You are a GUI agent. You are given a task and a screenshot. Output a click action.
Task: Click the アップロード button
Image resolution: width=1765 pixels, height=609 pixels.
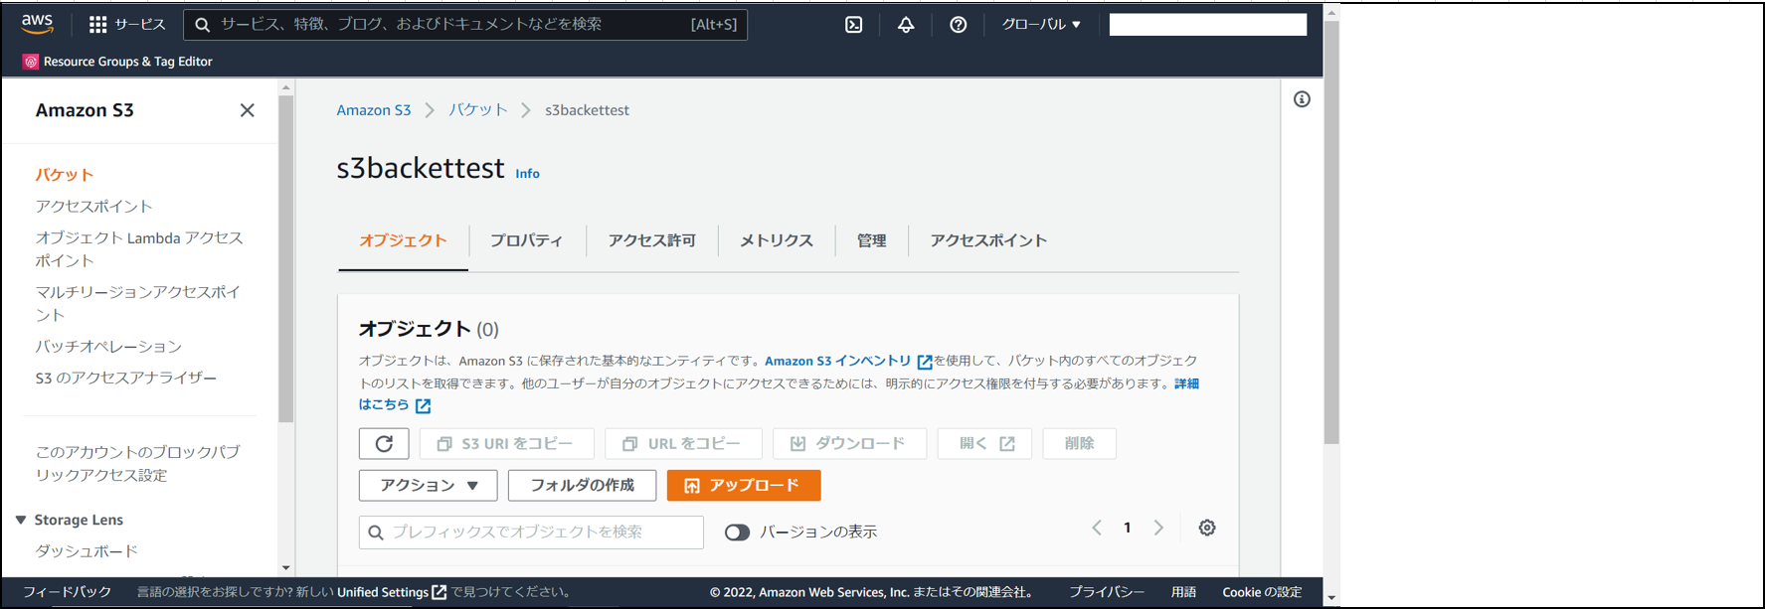click(744, 485)
